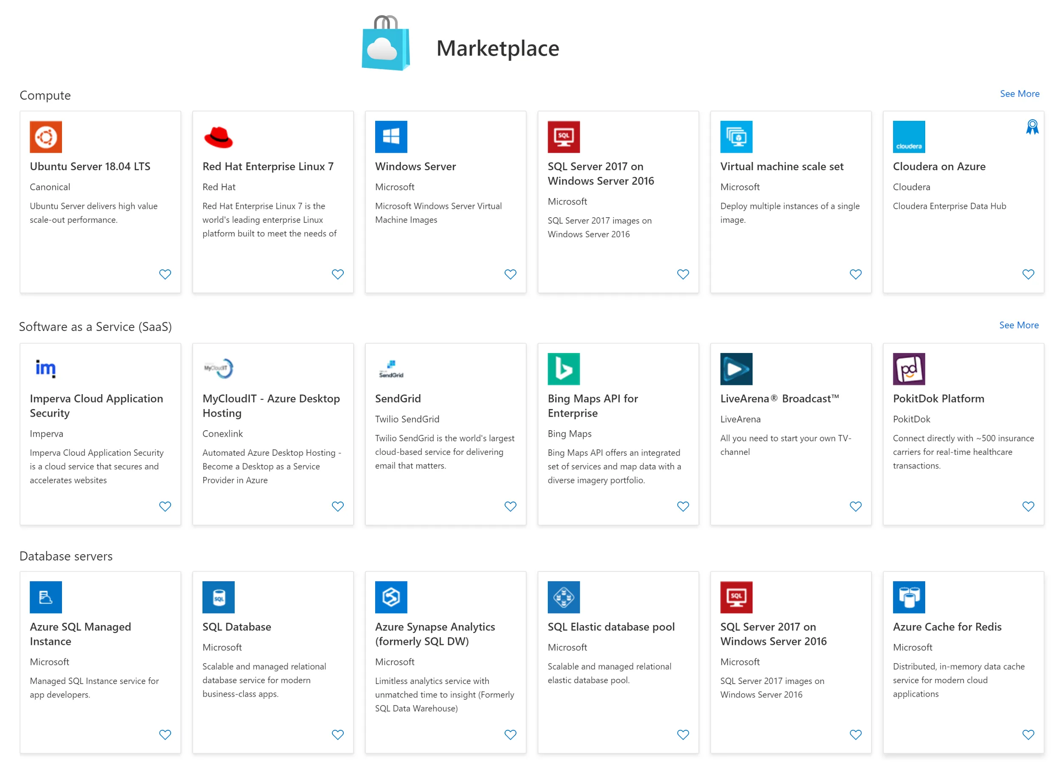This screenshot has height=771, width=1061.
Task: Open Virtual machine scale set title
Action: coord(782,167)
